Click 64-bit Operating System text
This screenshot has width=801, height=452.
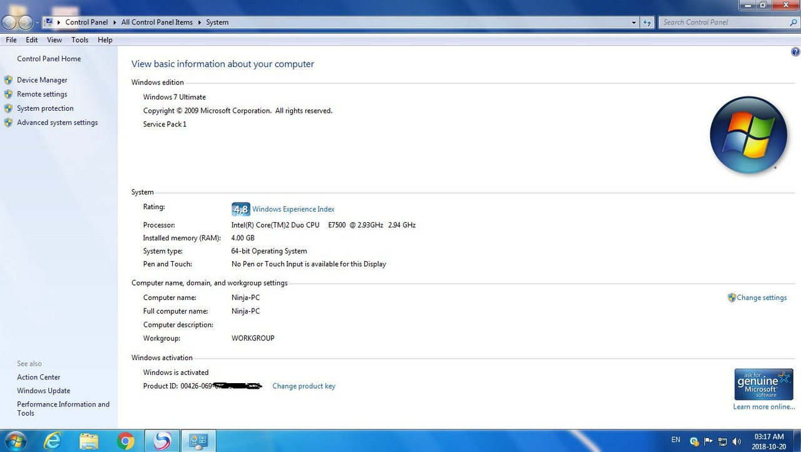(269, 251)
